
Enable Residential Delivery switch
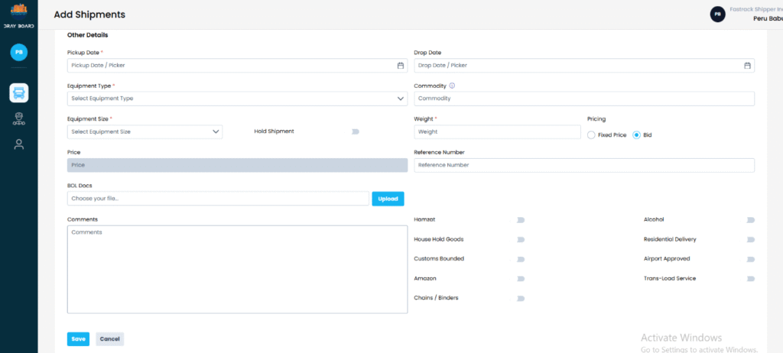tap(751, 239)
